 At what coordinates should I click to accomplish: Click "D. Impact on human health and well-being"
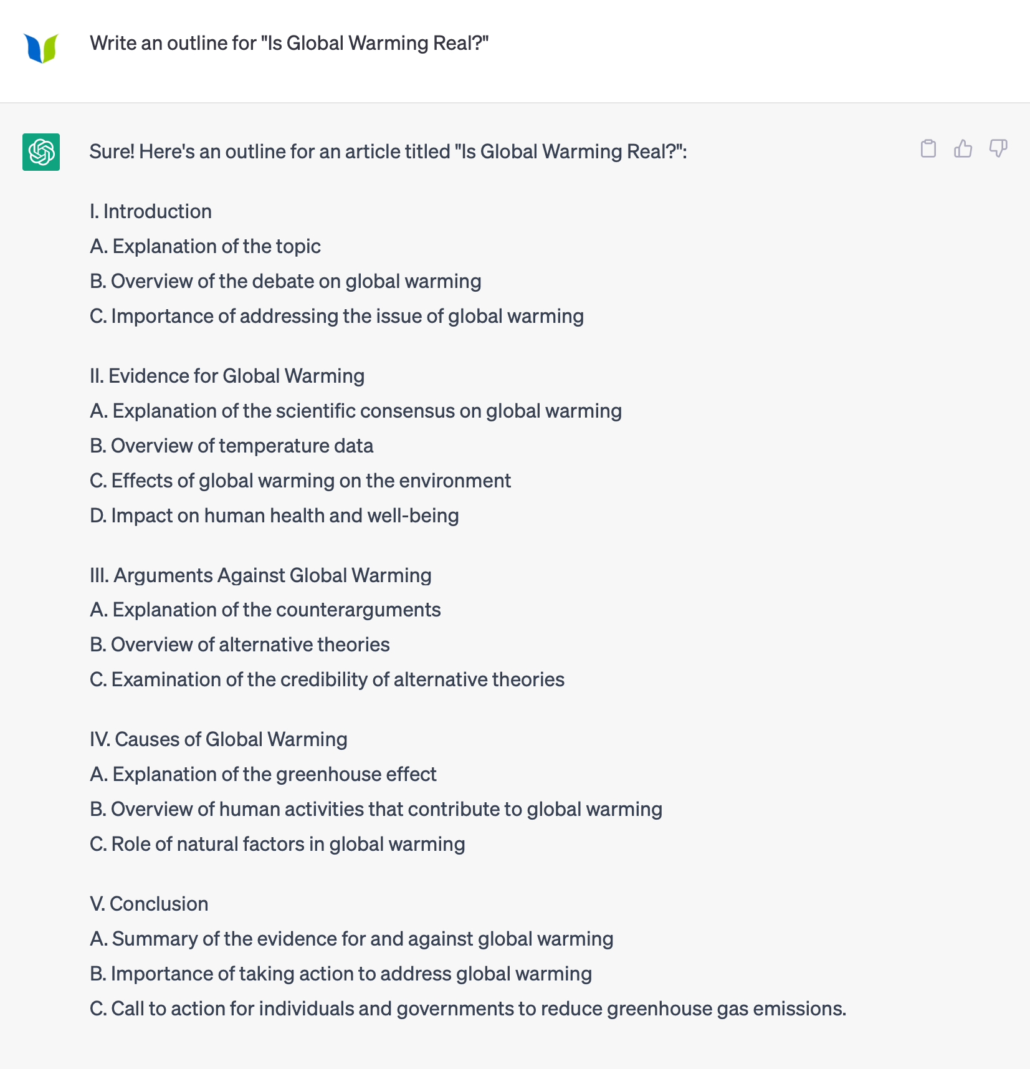coord(274,515)
